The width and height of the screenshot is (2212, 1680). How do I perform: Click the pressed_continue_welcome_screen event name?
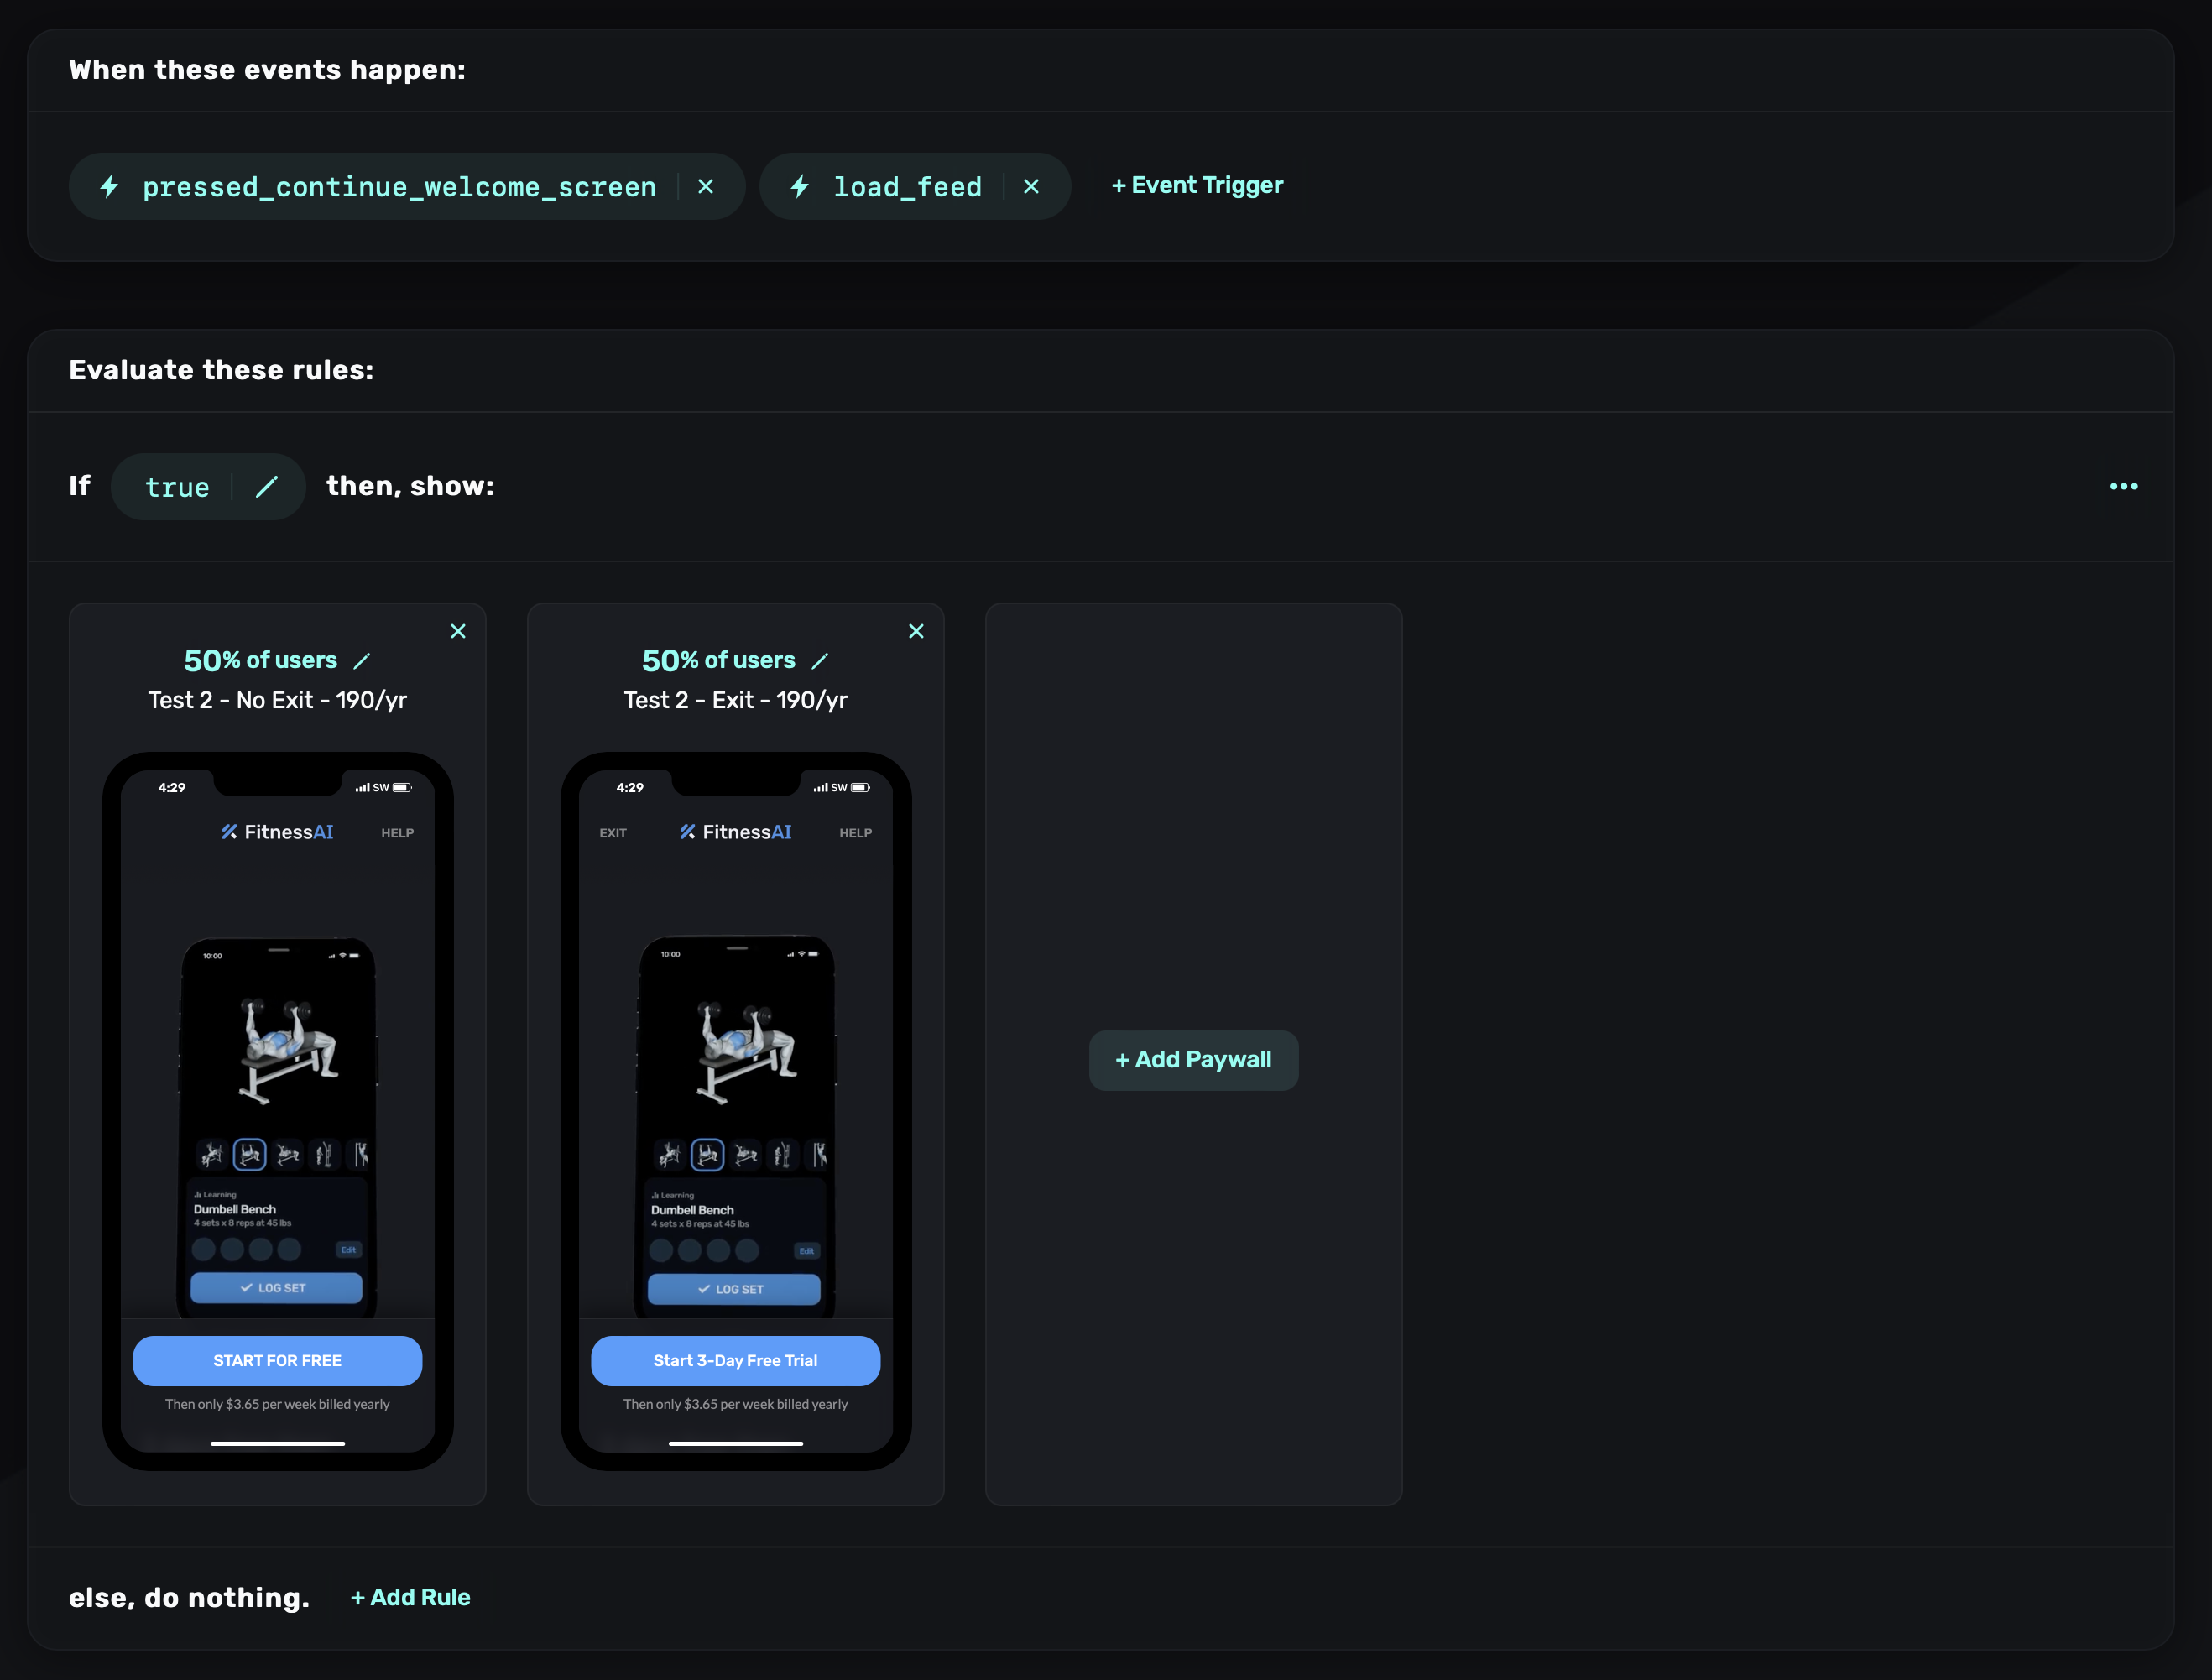(x=399, y=187)
